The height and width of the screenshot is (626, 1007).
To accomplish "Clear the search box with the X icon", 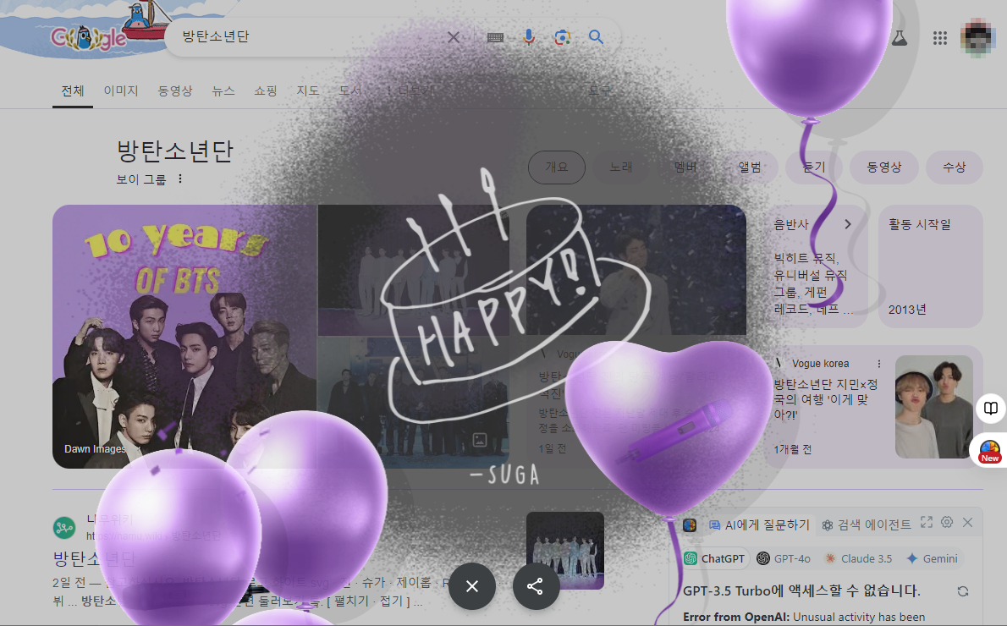I will coord(454,37).
